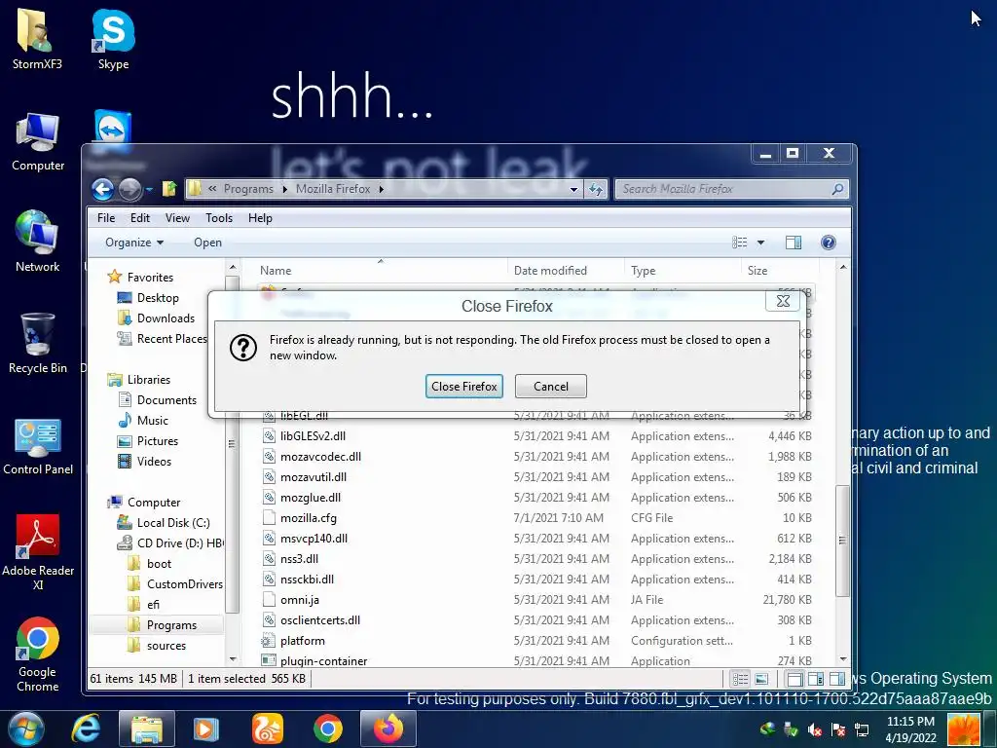Open the File menu in Explorer
The image size is (997, 748).
(x=106, y=217)
